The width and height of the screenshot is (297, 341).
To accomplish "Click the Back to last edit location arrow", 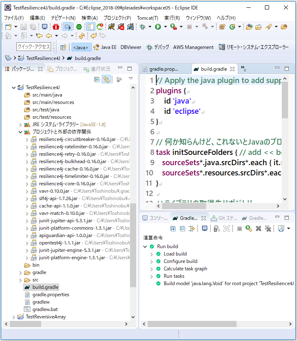I will 39,35.
